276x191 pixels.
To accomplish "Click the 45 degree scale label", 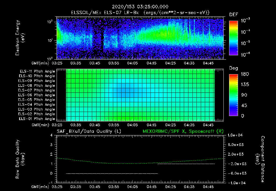I will point(244,105).
